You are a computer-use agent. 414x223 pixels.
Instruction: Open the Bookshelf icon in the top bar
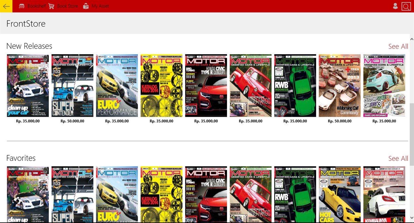pos(22,6)
